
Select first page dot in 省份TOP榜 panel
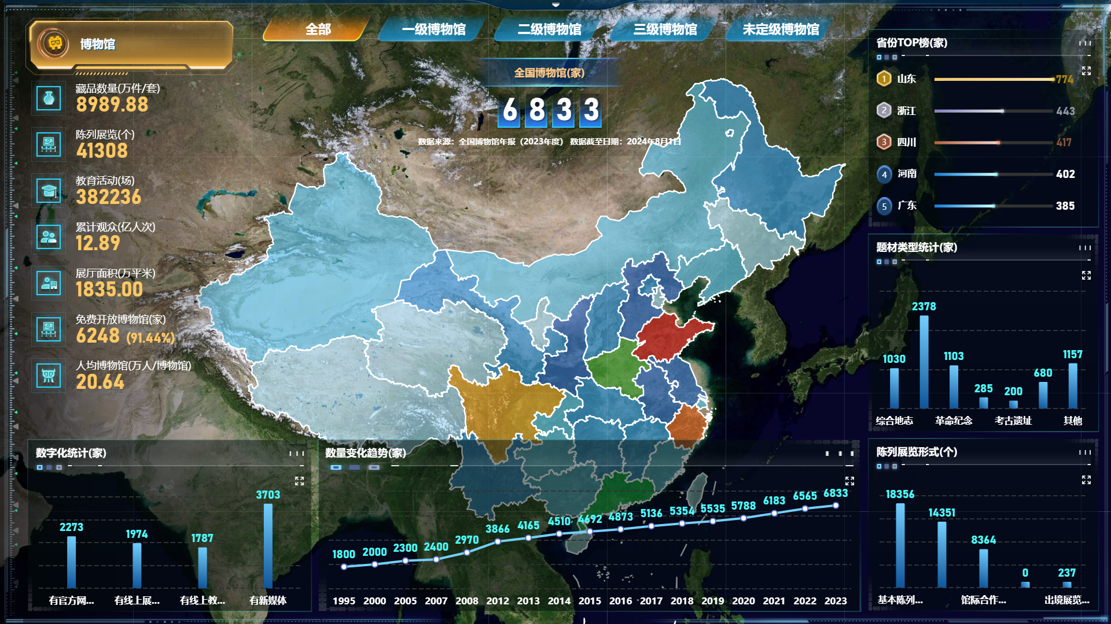pyautogui.click(x=879, y=57)
